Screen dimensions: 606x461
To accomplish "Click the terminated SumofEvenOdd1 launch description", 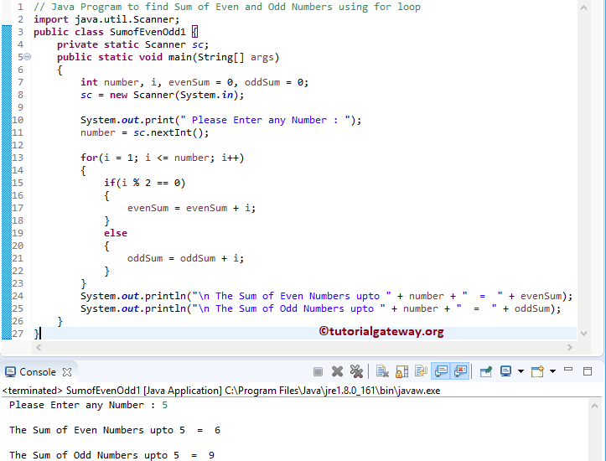I will pos(221,391).
